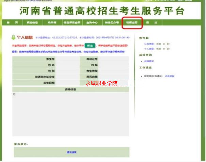The image size is (206, 162).
Task: Click the 身份证号 value cell
Action: point(114,59)
